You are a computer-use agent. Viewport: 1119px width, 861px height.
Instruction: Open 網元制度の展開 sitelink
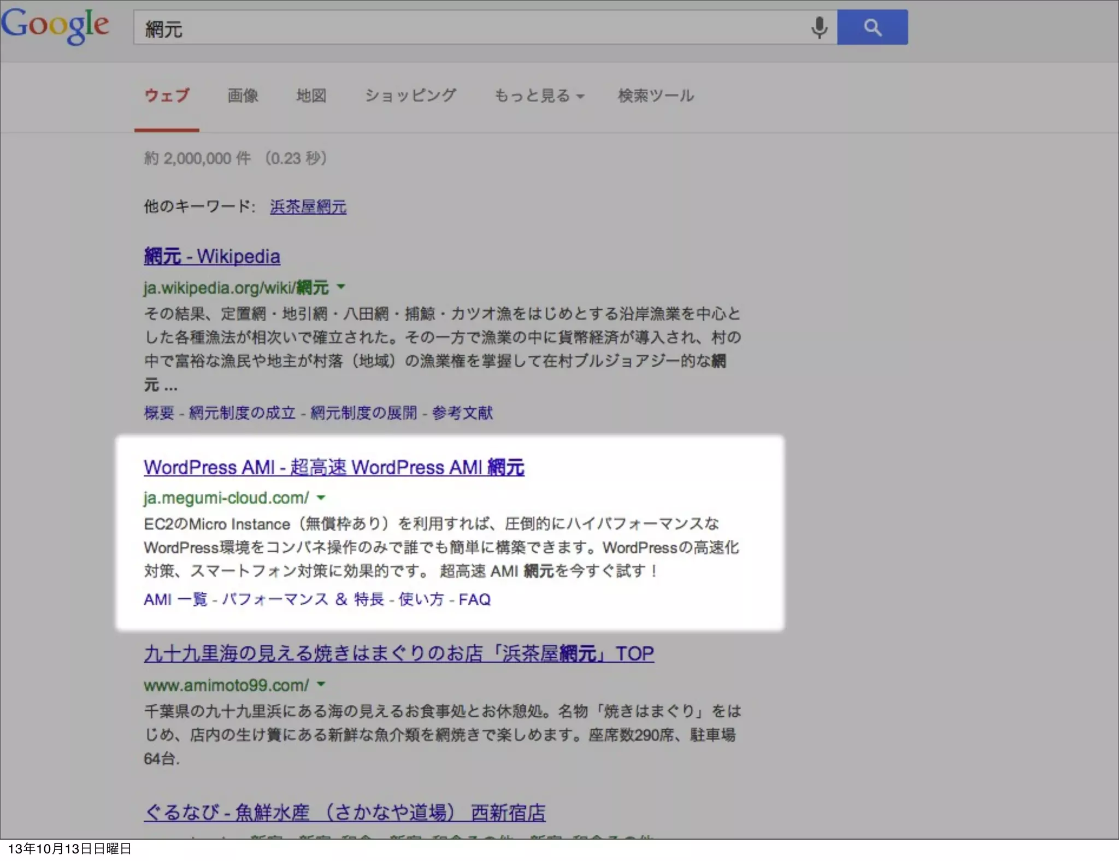coord(364,412)
